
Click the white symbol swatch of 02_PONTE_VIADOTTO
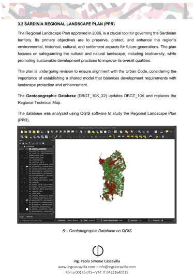[x=27, y=209]
